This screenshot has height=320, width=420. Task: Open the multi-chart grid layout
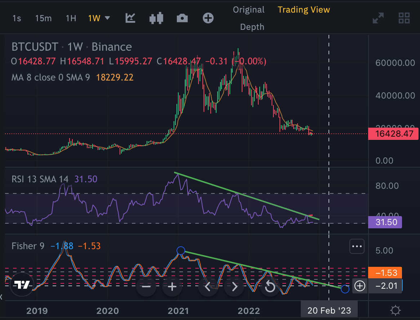[x=404, y=18]
